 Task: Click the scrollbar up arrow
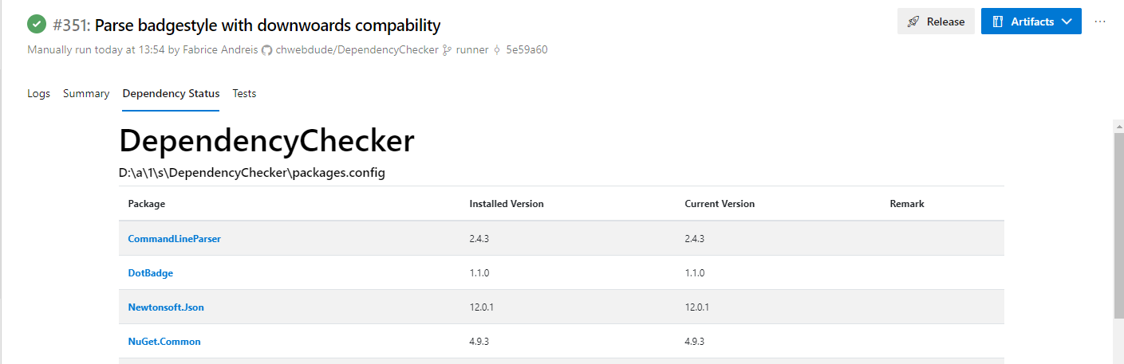(x=1118, y=127)
